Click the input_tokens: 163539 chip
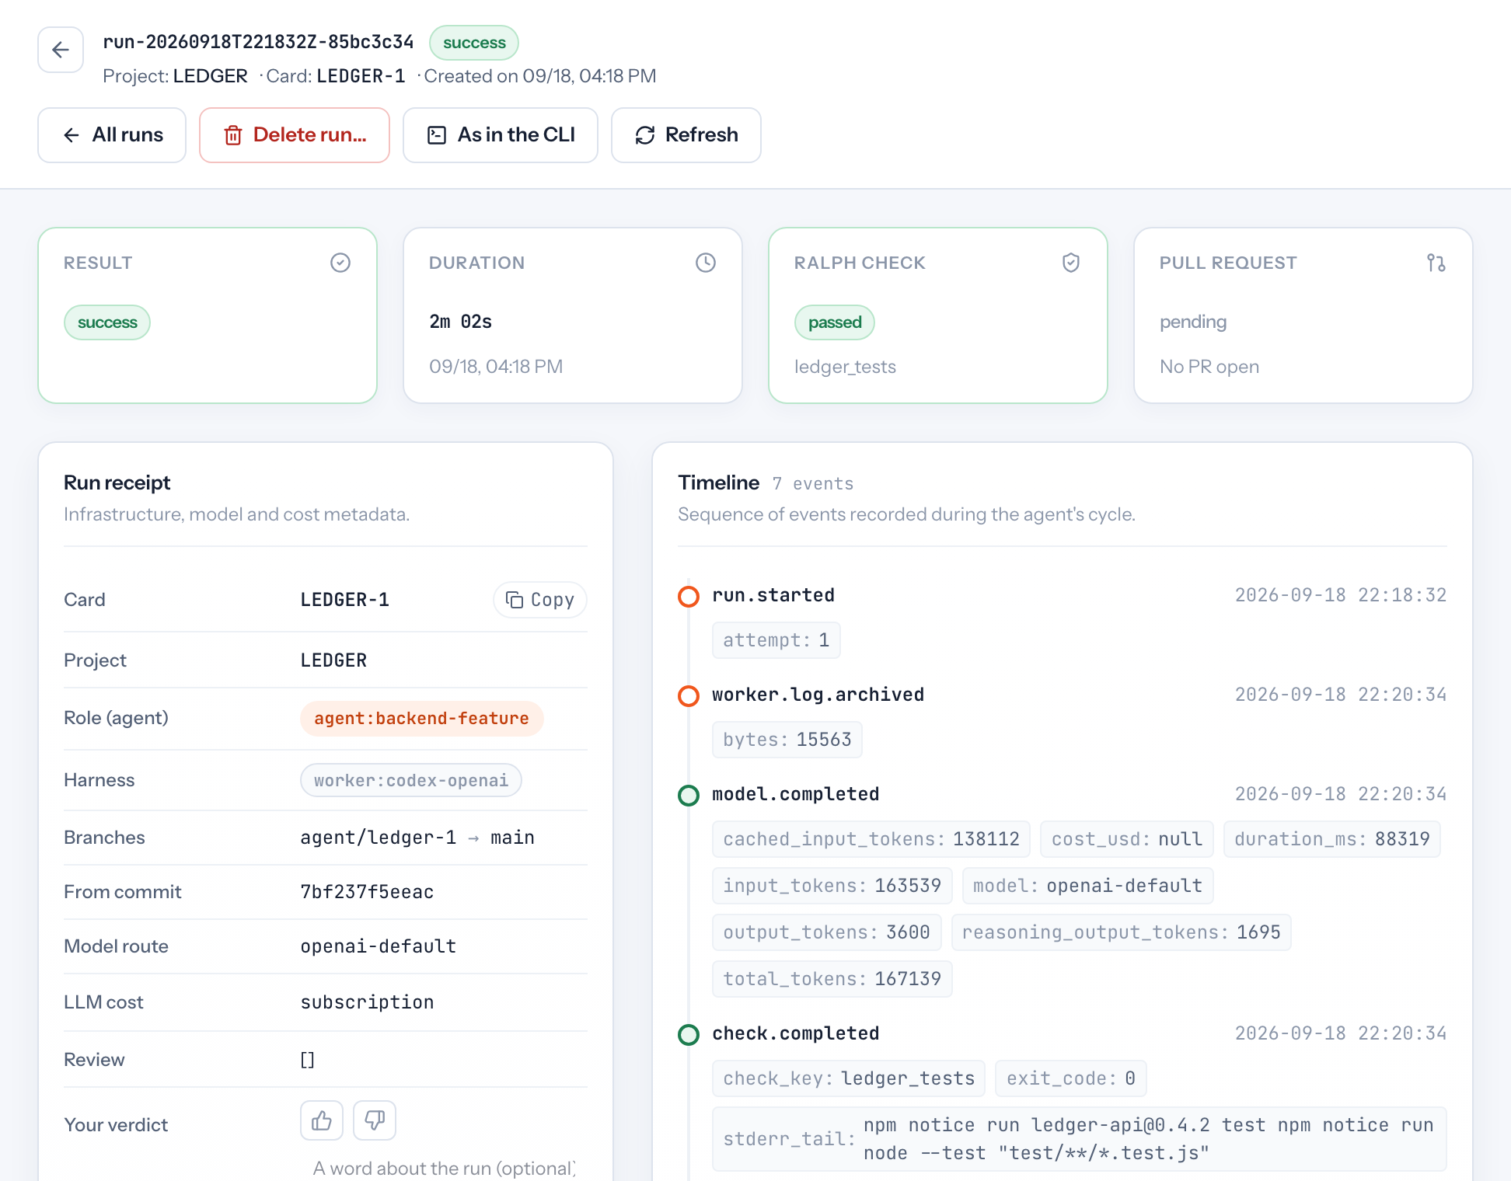Viewport: 1511px width, 1181px height. click(x=832, y=886)
